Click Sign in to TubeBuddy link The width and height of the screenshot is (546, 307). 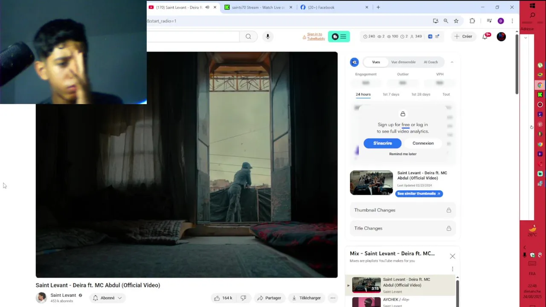[316, 37]
